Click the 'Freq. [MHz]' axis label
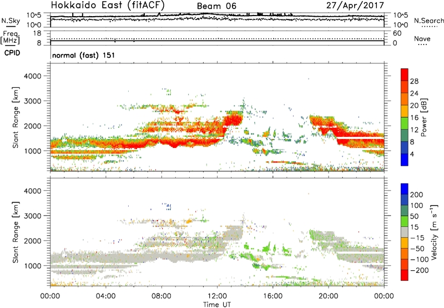Viewport: 444px width, 308px height. [10, 37]
